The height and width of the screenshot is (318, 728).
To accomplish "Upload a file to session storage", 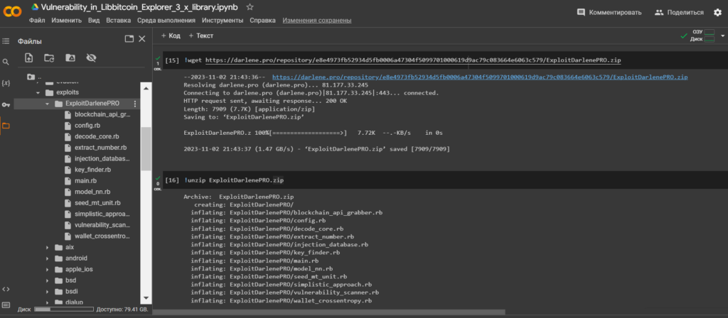I will (x=28, y=57).
